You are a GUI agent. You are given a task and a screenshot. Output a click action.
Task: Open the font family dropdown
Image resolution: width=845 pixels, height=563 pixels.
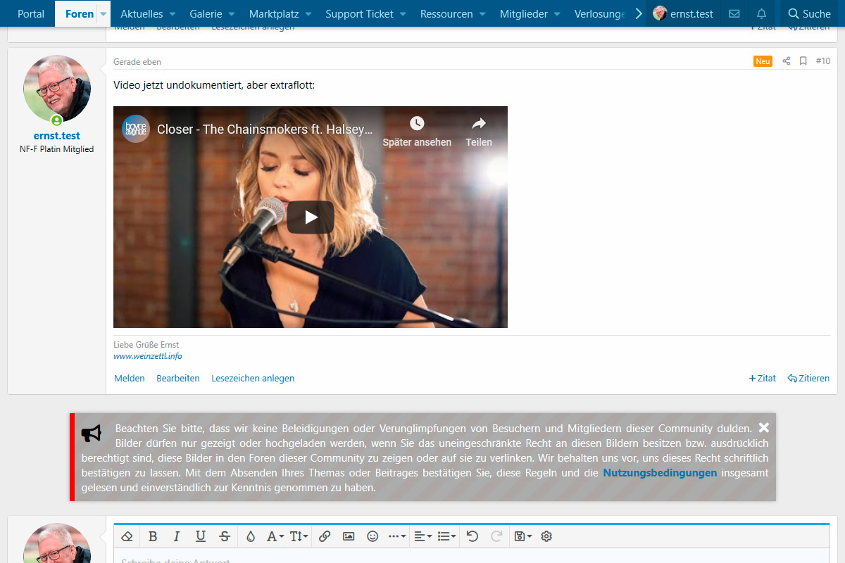275,536
